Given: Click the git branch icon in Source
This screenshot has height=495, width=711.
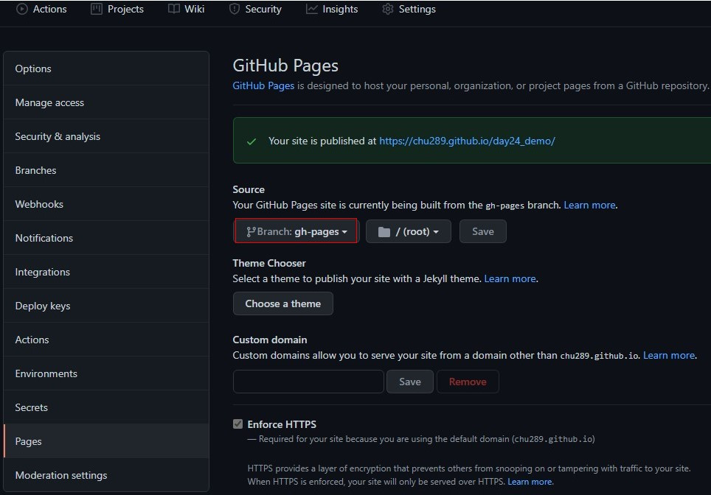Looking at the screenshot, I should point(251,232).
